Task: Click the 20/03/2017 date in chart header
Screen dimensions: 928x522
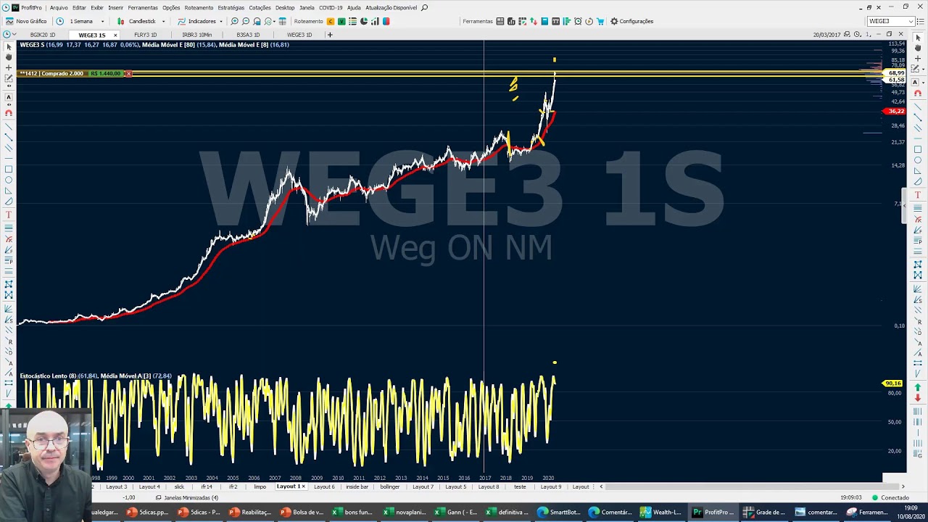Action: coord(826,35)
